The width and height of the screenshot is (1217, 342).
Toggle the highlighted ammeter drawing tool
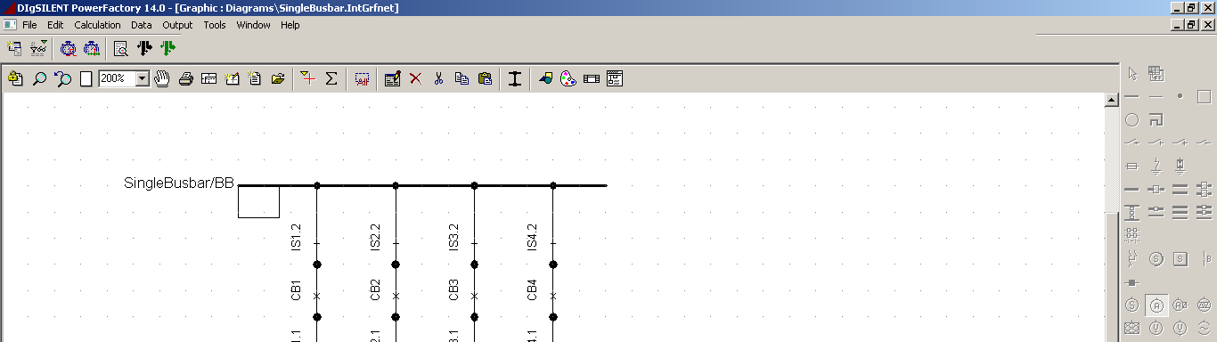click(1156, 305)
